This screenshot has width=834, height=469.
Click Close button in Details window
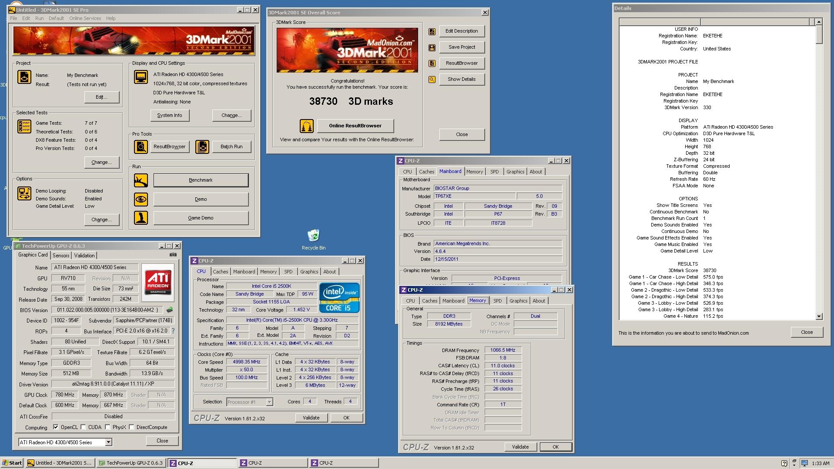(x=807, y=333)
